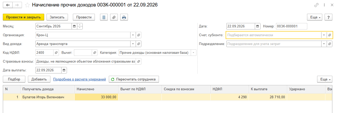Click the Дата выплаты field 22.09.2026
The width and height of the screenshot is (337, 113).
pos(48,70)
